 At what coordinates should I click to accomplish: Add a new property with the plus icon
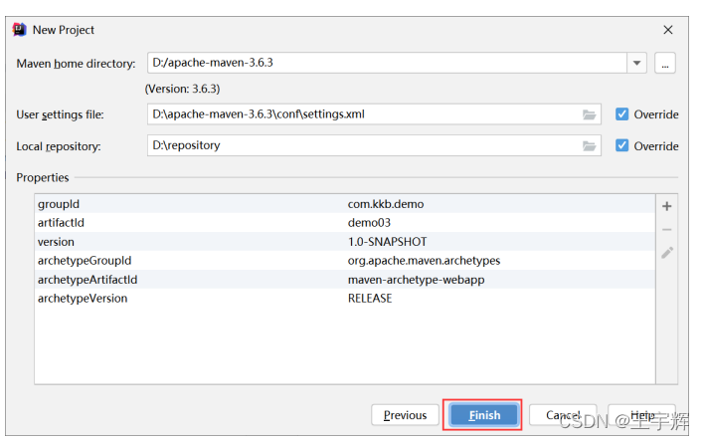[667, 206]
